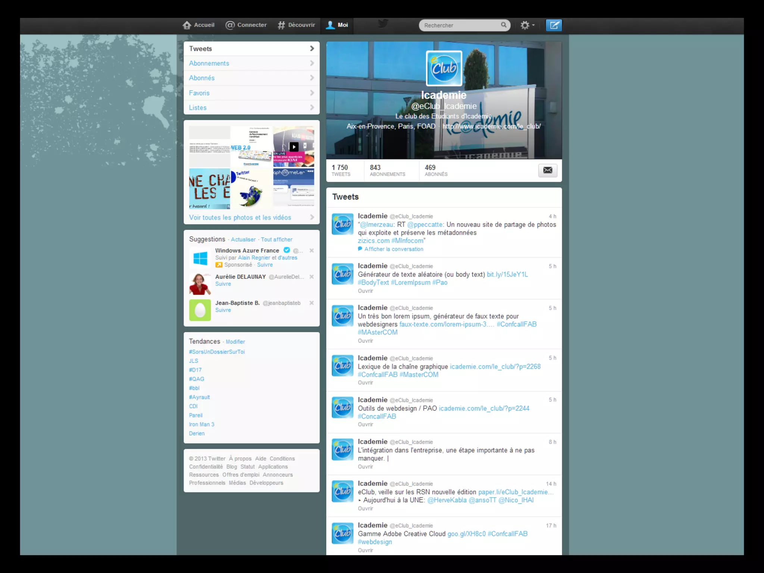The height and width of the screenshot is (573, 764).
Task: Dismiss Aurélie DELAUNAY suggestion
Action: (311, 277)
